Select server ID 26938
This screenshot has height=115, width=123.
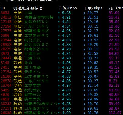tap(6, 113)
